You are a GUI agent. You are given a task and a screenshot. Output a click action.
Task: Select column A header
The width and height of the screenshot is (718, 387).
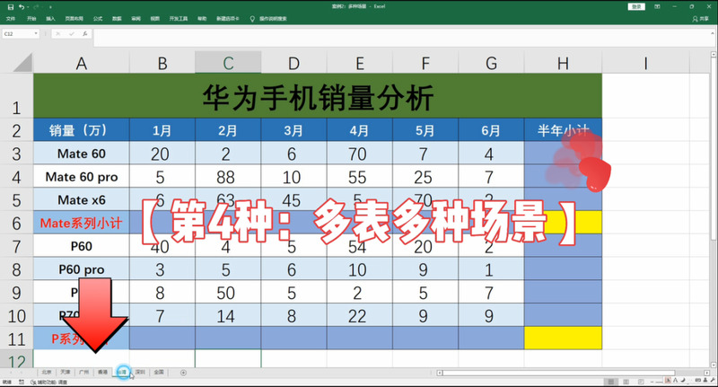click(x=82, y=63)
